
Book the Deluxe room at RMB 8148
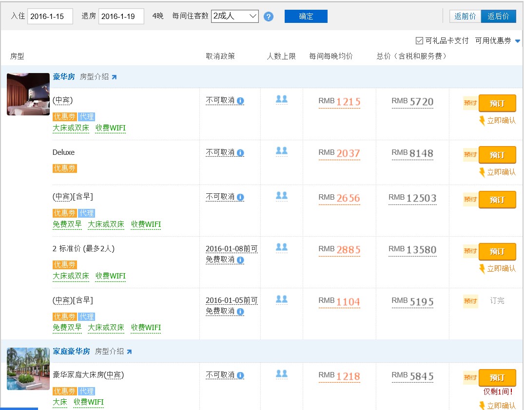click(x=497, y=155)
